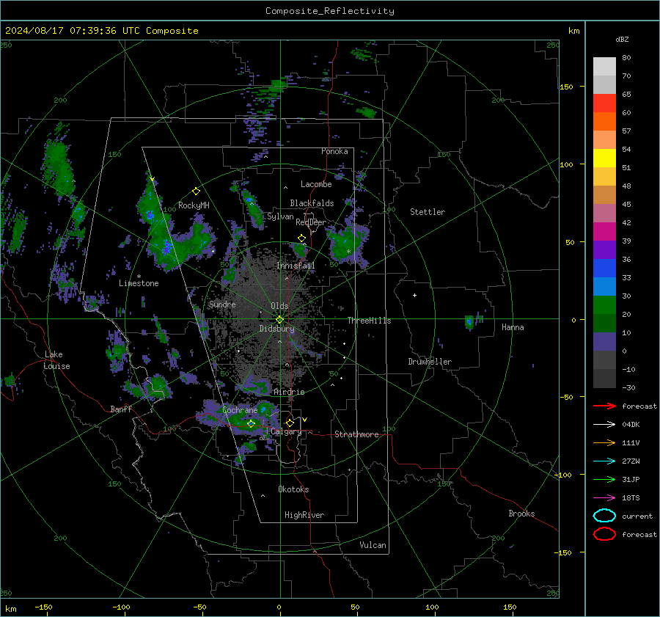
Task: Click the yellow diamond marker above Calgary
Action: 290,423
